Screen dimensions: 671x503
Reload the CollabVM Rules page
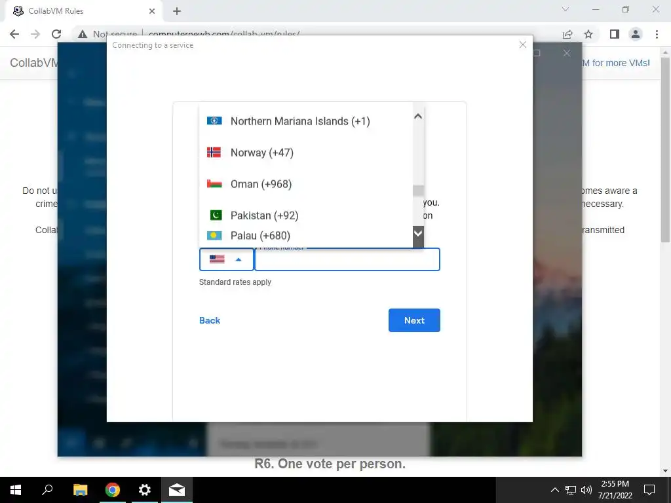point(56,34)
